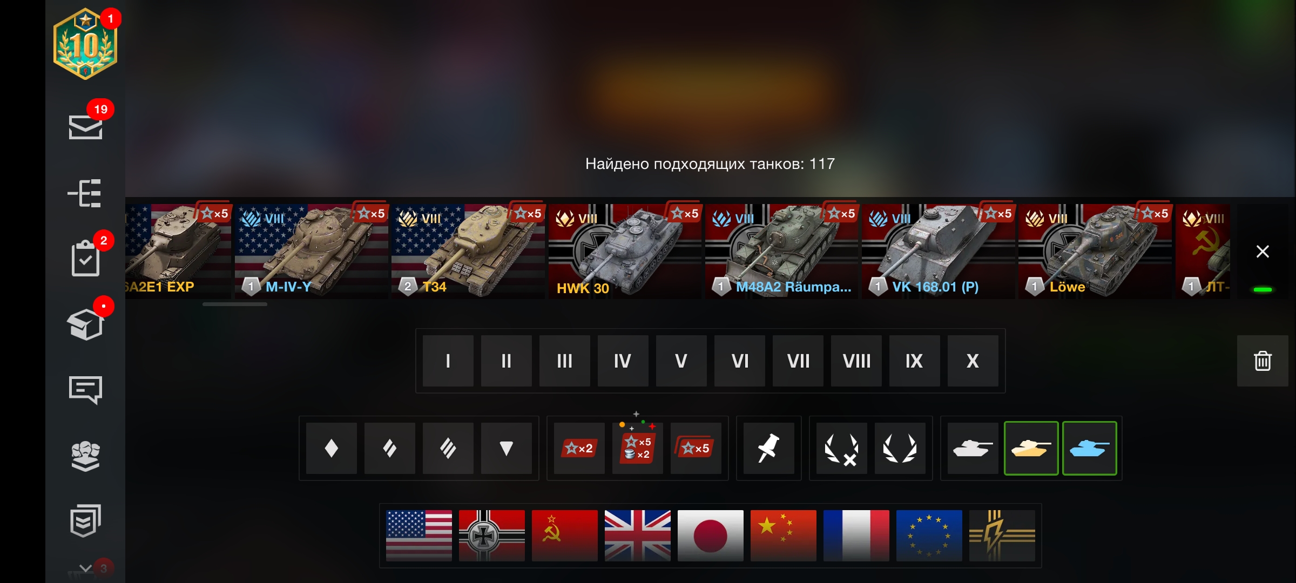Toggle the pinned favorites filter
Screen dimensions: 1296x583
(768, 448)
